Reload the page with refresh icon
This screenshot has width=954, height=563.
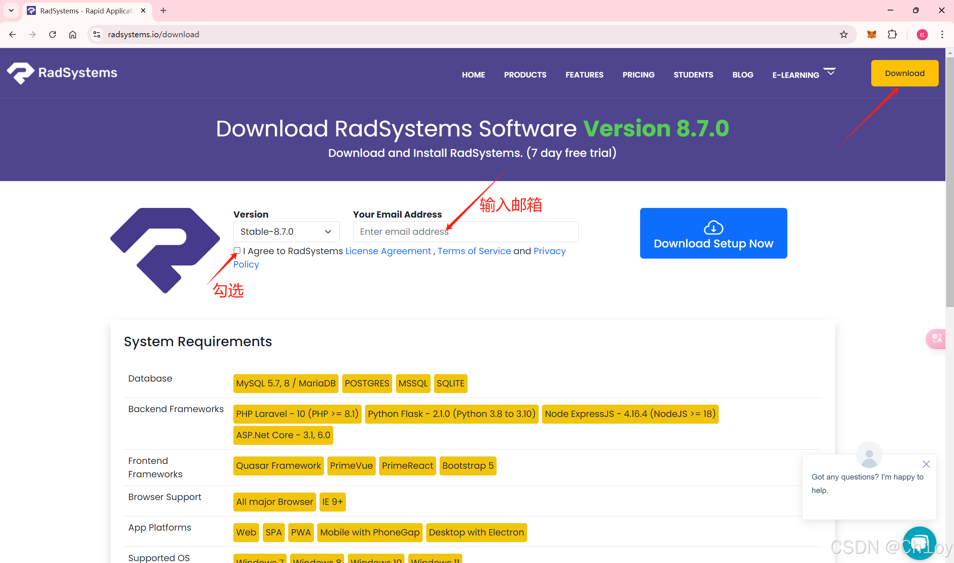coord(53,35)
